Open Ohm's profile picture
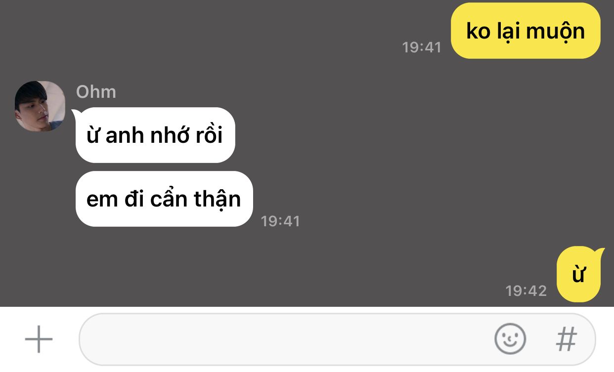614x372 pixels. pyautogui.click(x=40, y=106)
